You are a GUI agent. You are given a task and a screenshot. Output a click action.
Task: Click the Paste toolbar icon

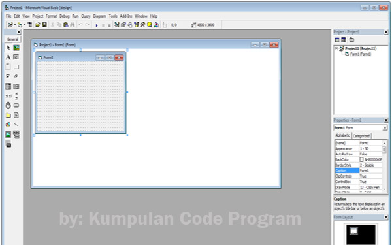pos(66,25)
